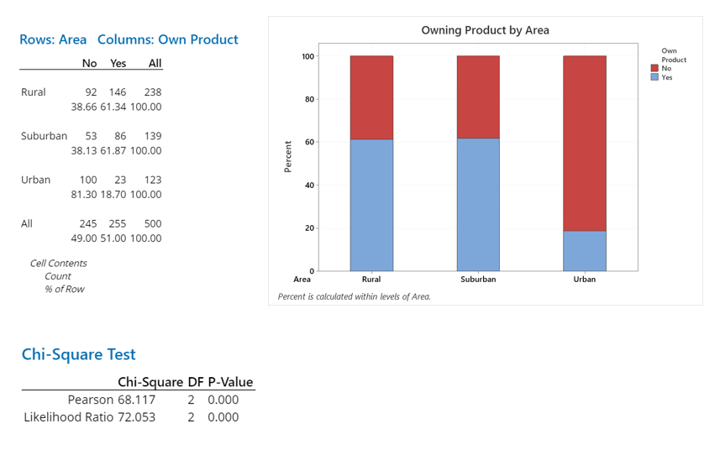Image resolution: width=720 pixels, height=450 pixels.
Task: Select the chart title Owning Product by Area
Action: [x=485, y=30]
